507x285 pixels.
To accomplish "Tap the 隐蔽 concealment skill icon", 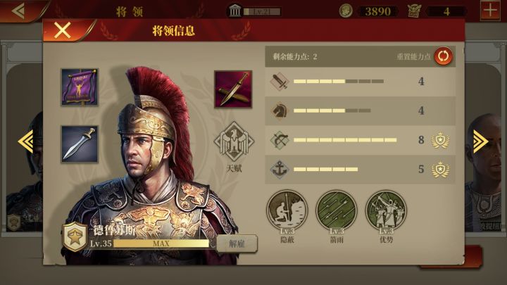I will coord(287,210).
